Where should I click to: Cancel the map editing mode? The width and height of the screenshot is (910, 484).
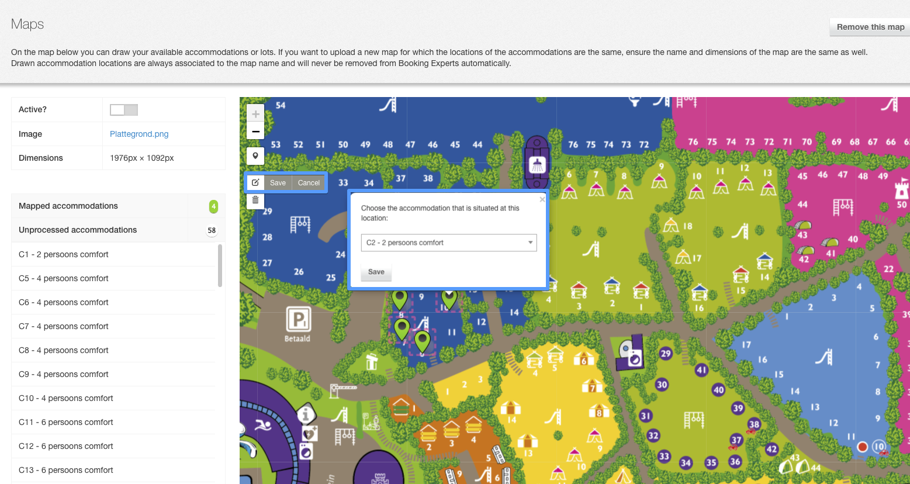pyautogui.click(x=309, y=183)
